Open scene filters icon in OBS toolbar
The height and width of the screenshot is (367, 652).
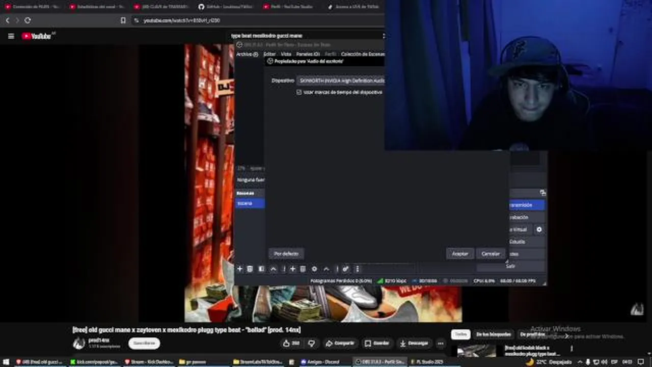261,269
